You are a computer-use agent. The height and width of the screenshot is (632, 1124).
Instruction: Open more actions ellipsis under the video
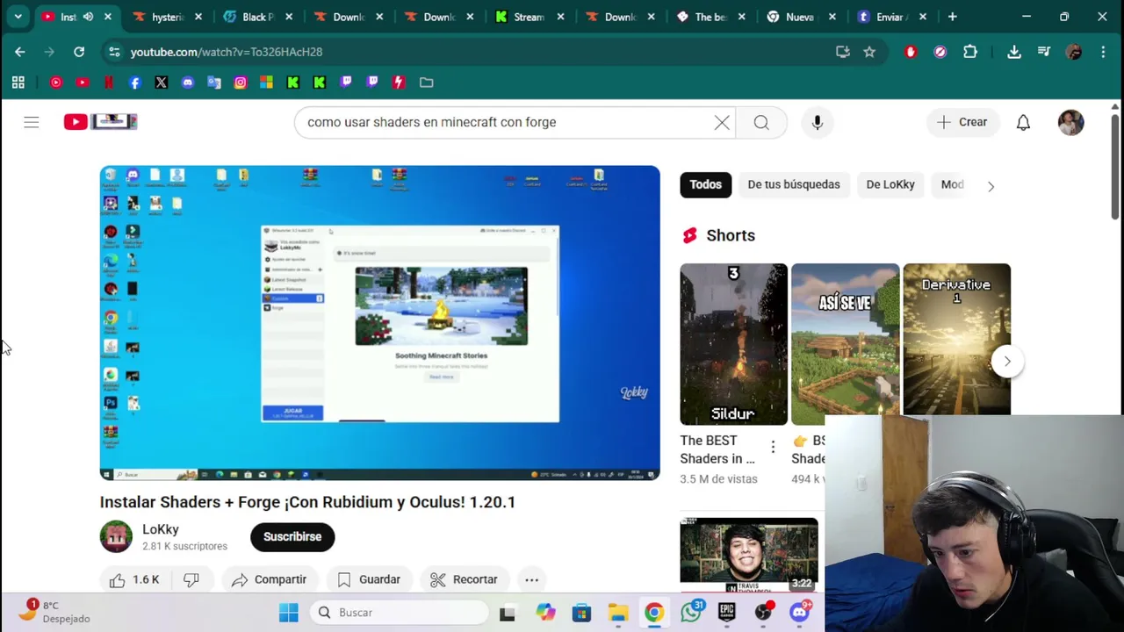[x=531, y=579]
